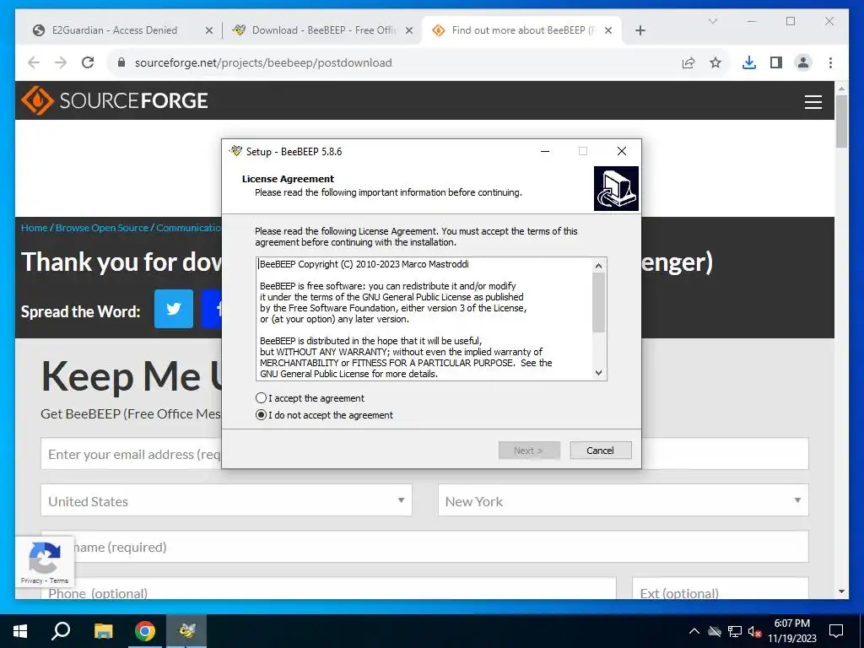
Task: Click license text scrollbar down arrow
Action: coord(599,372)
